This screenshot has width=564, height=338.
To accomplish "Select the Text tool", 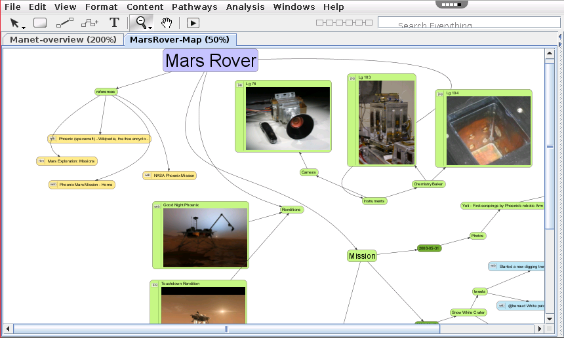I will click(x=114, y=23).
